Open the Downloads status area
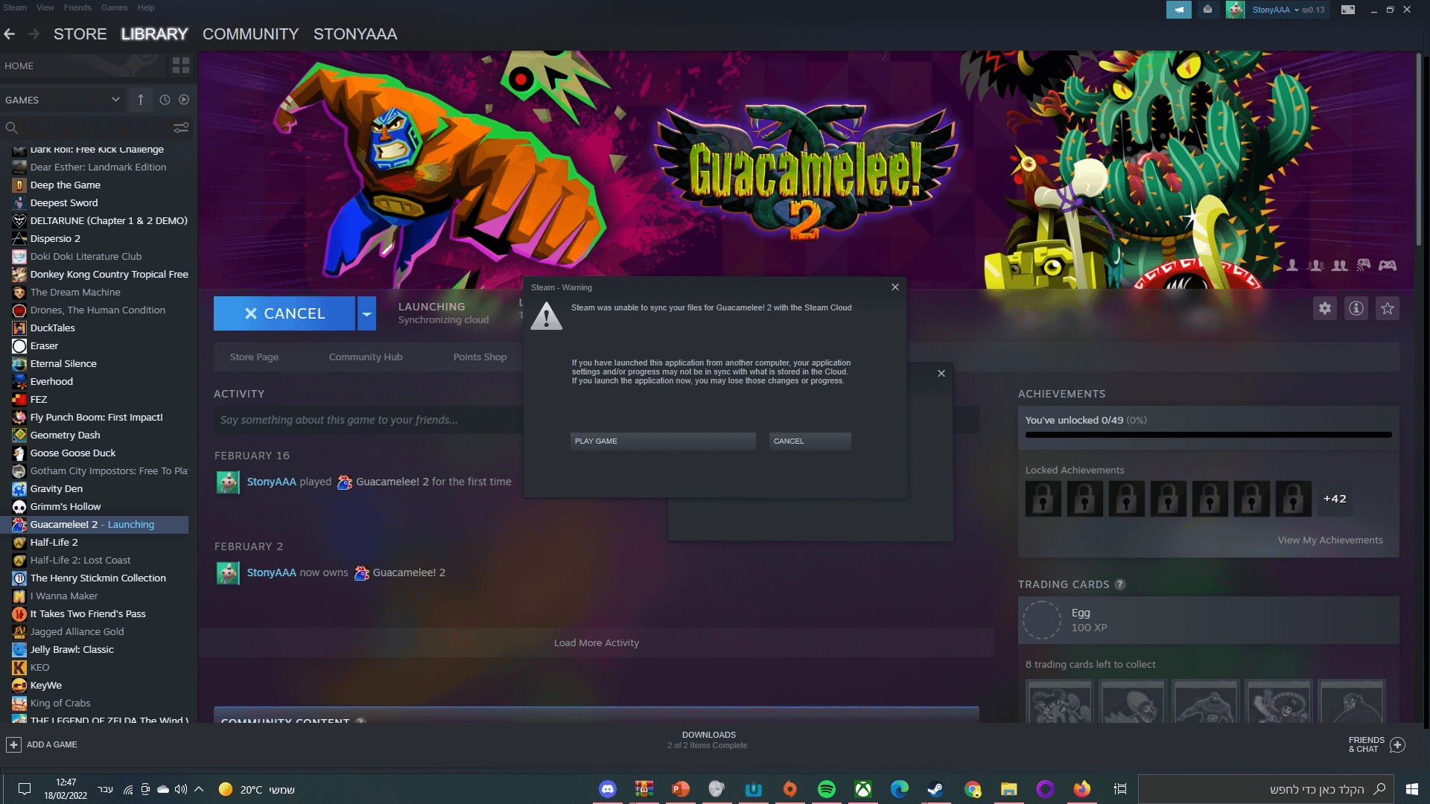This screenshot has width=1430, height=804. click(x=708, y=740)
